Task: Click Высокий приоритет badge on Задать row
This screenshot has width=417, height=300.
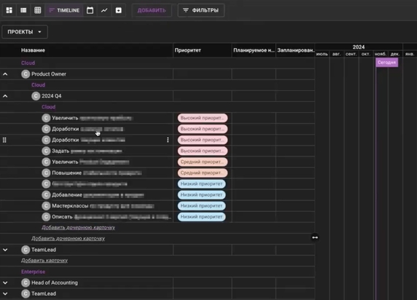Action: (x=203, y=151)
